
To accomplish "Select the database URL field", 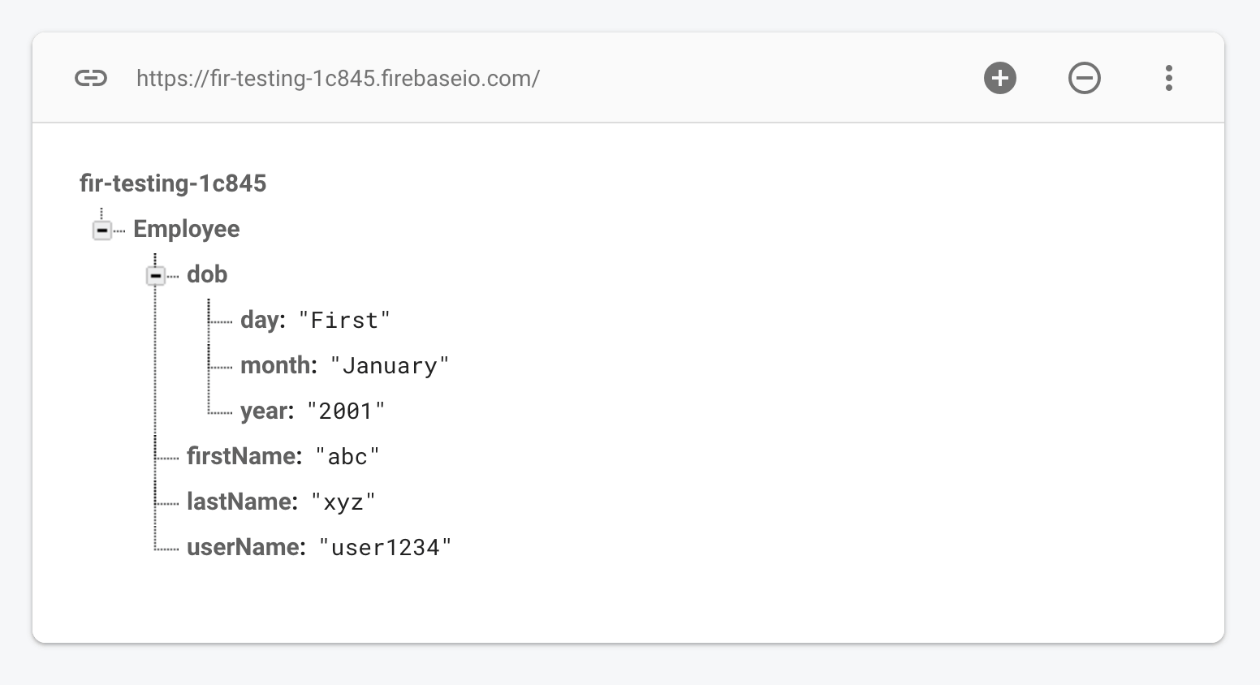I will pos(339,78).
